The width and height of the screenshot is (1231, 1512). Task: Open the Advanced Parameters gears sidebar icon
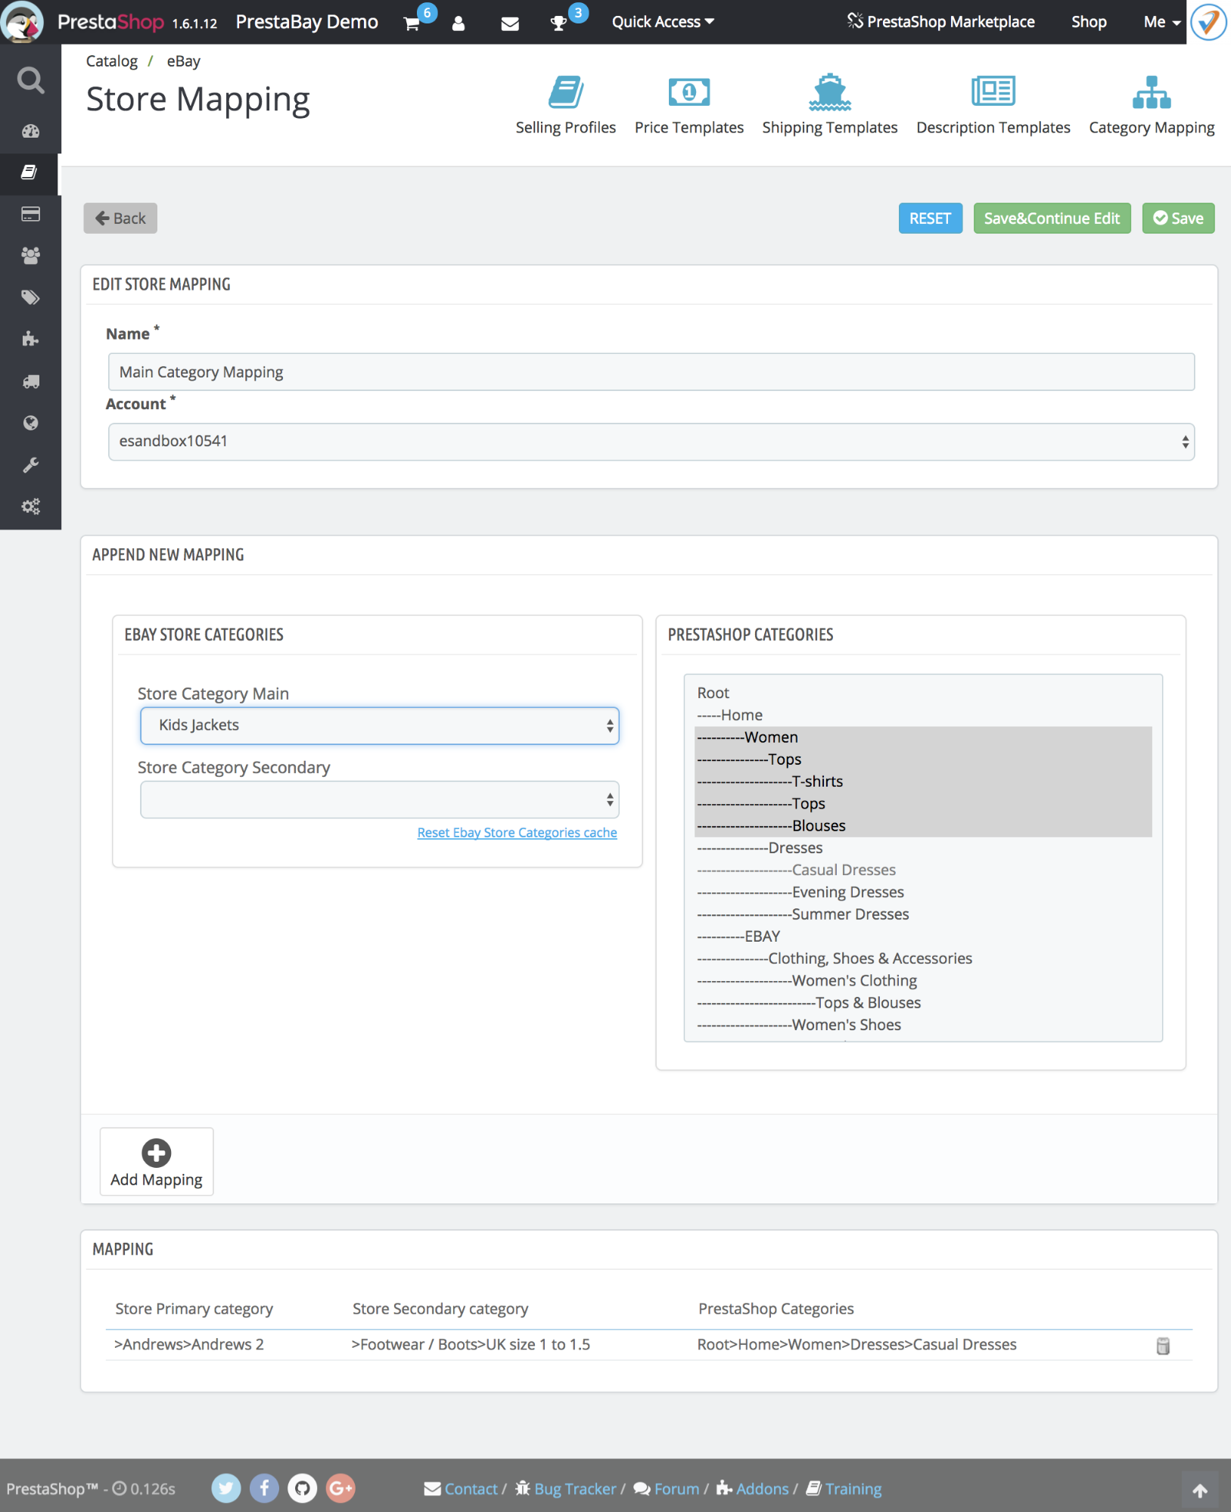[30, 506]
